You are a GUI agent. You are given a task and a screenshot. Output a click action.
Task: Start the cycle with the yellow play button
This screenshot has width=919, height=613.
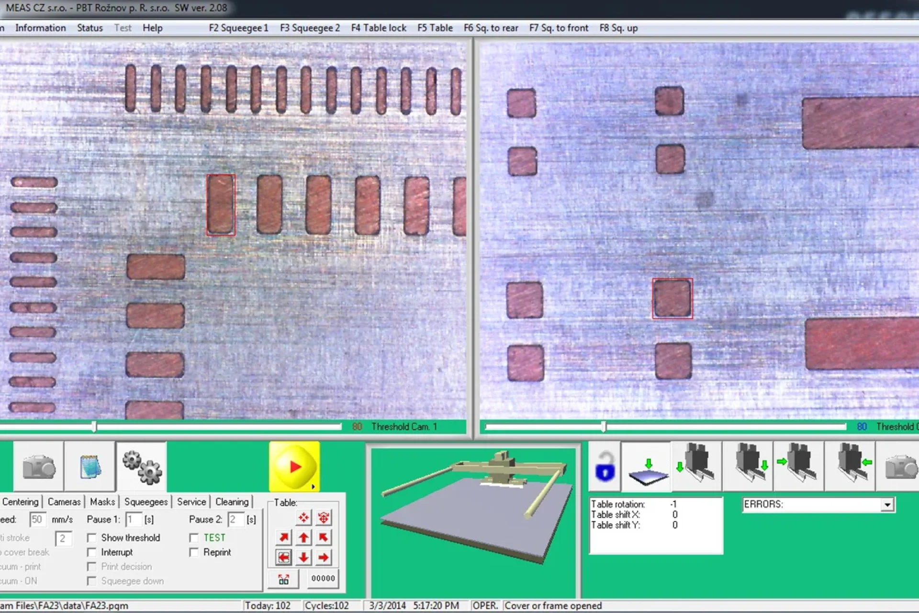click(294, 466)
